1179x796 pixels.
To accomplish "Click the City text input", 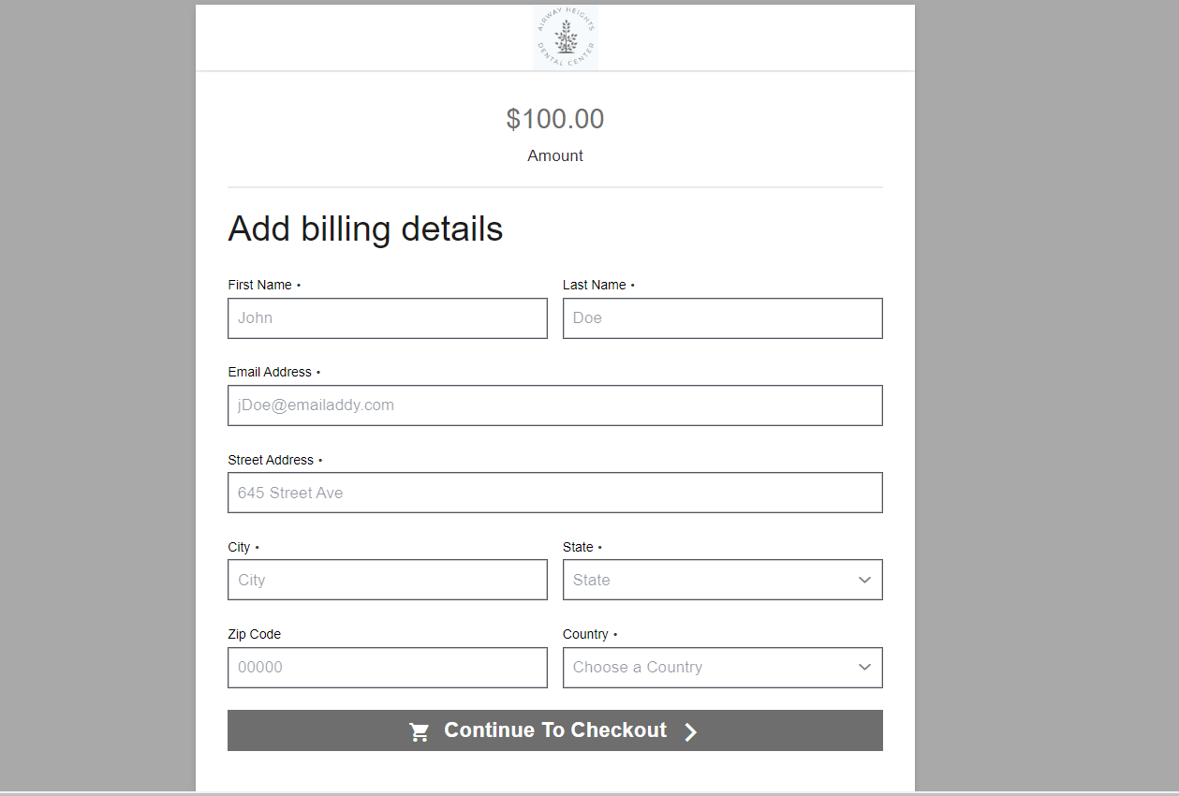I will click(x=388, y=580).
